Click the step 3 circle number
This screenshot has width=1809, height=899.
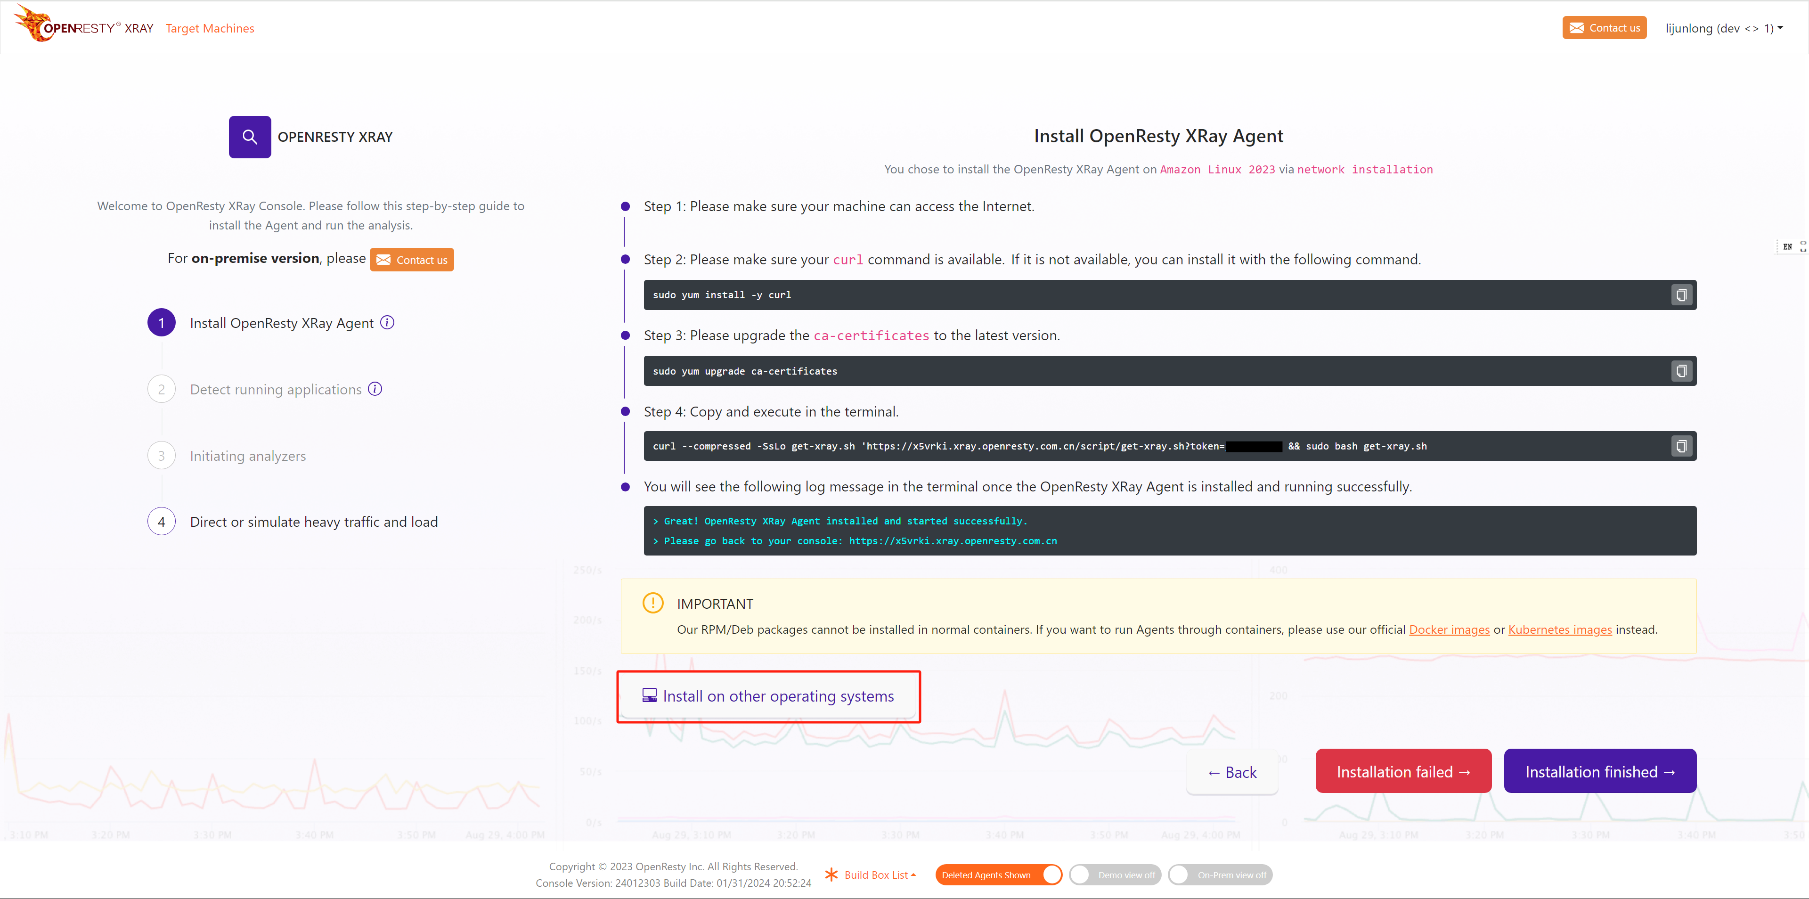(162, 456)
